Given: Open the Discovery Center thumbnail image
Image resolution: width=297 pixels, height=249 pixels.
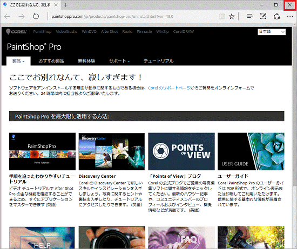Looking at the screenshot, I should [x=112, y=151].
